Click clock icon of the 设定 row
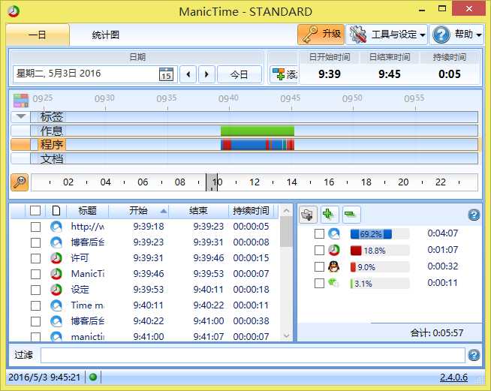491x391 pixels. tap(56, 290)
